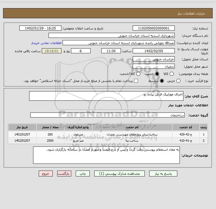Select the جزیی purchase type radio
Image resolution: width=216 pixels, height=209 pixels.
(178, 81)
